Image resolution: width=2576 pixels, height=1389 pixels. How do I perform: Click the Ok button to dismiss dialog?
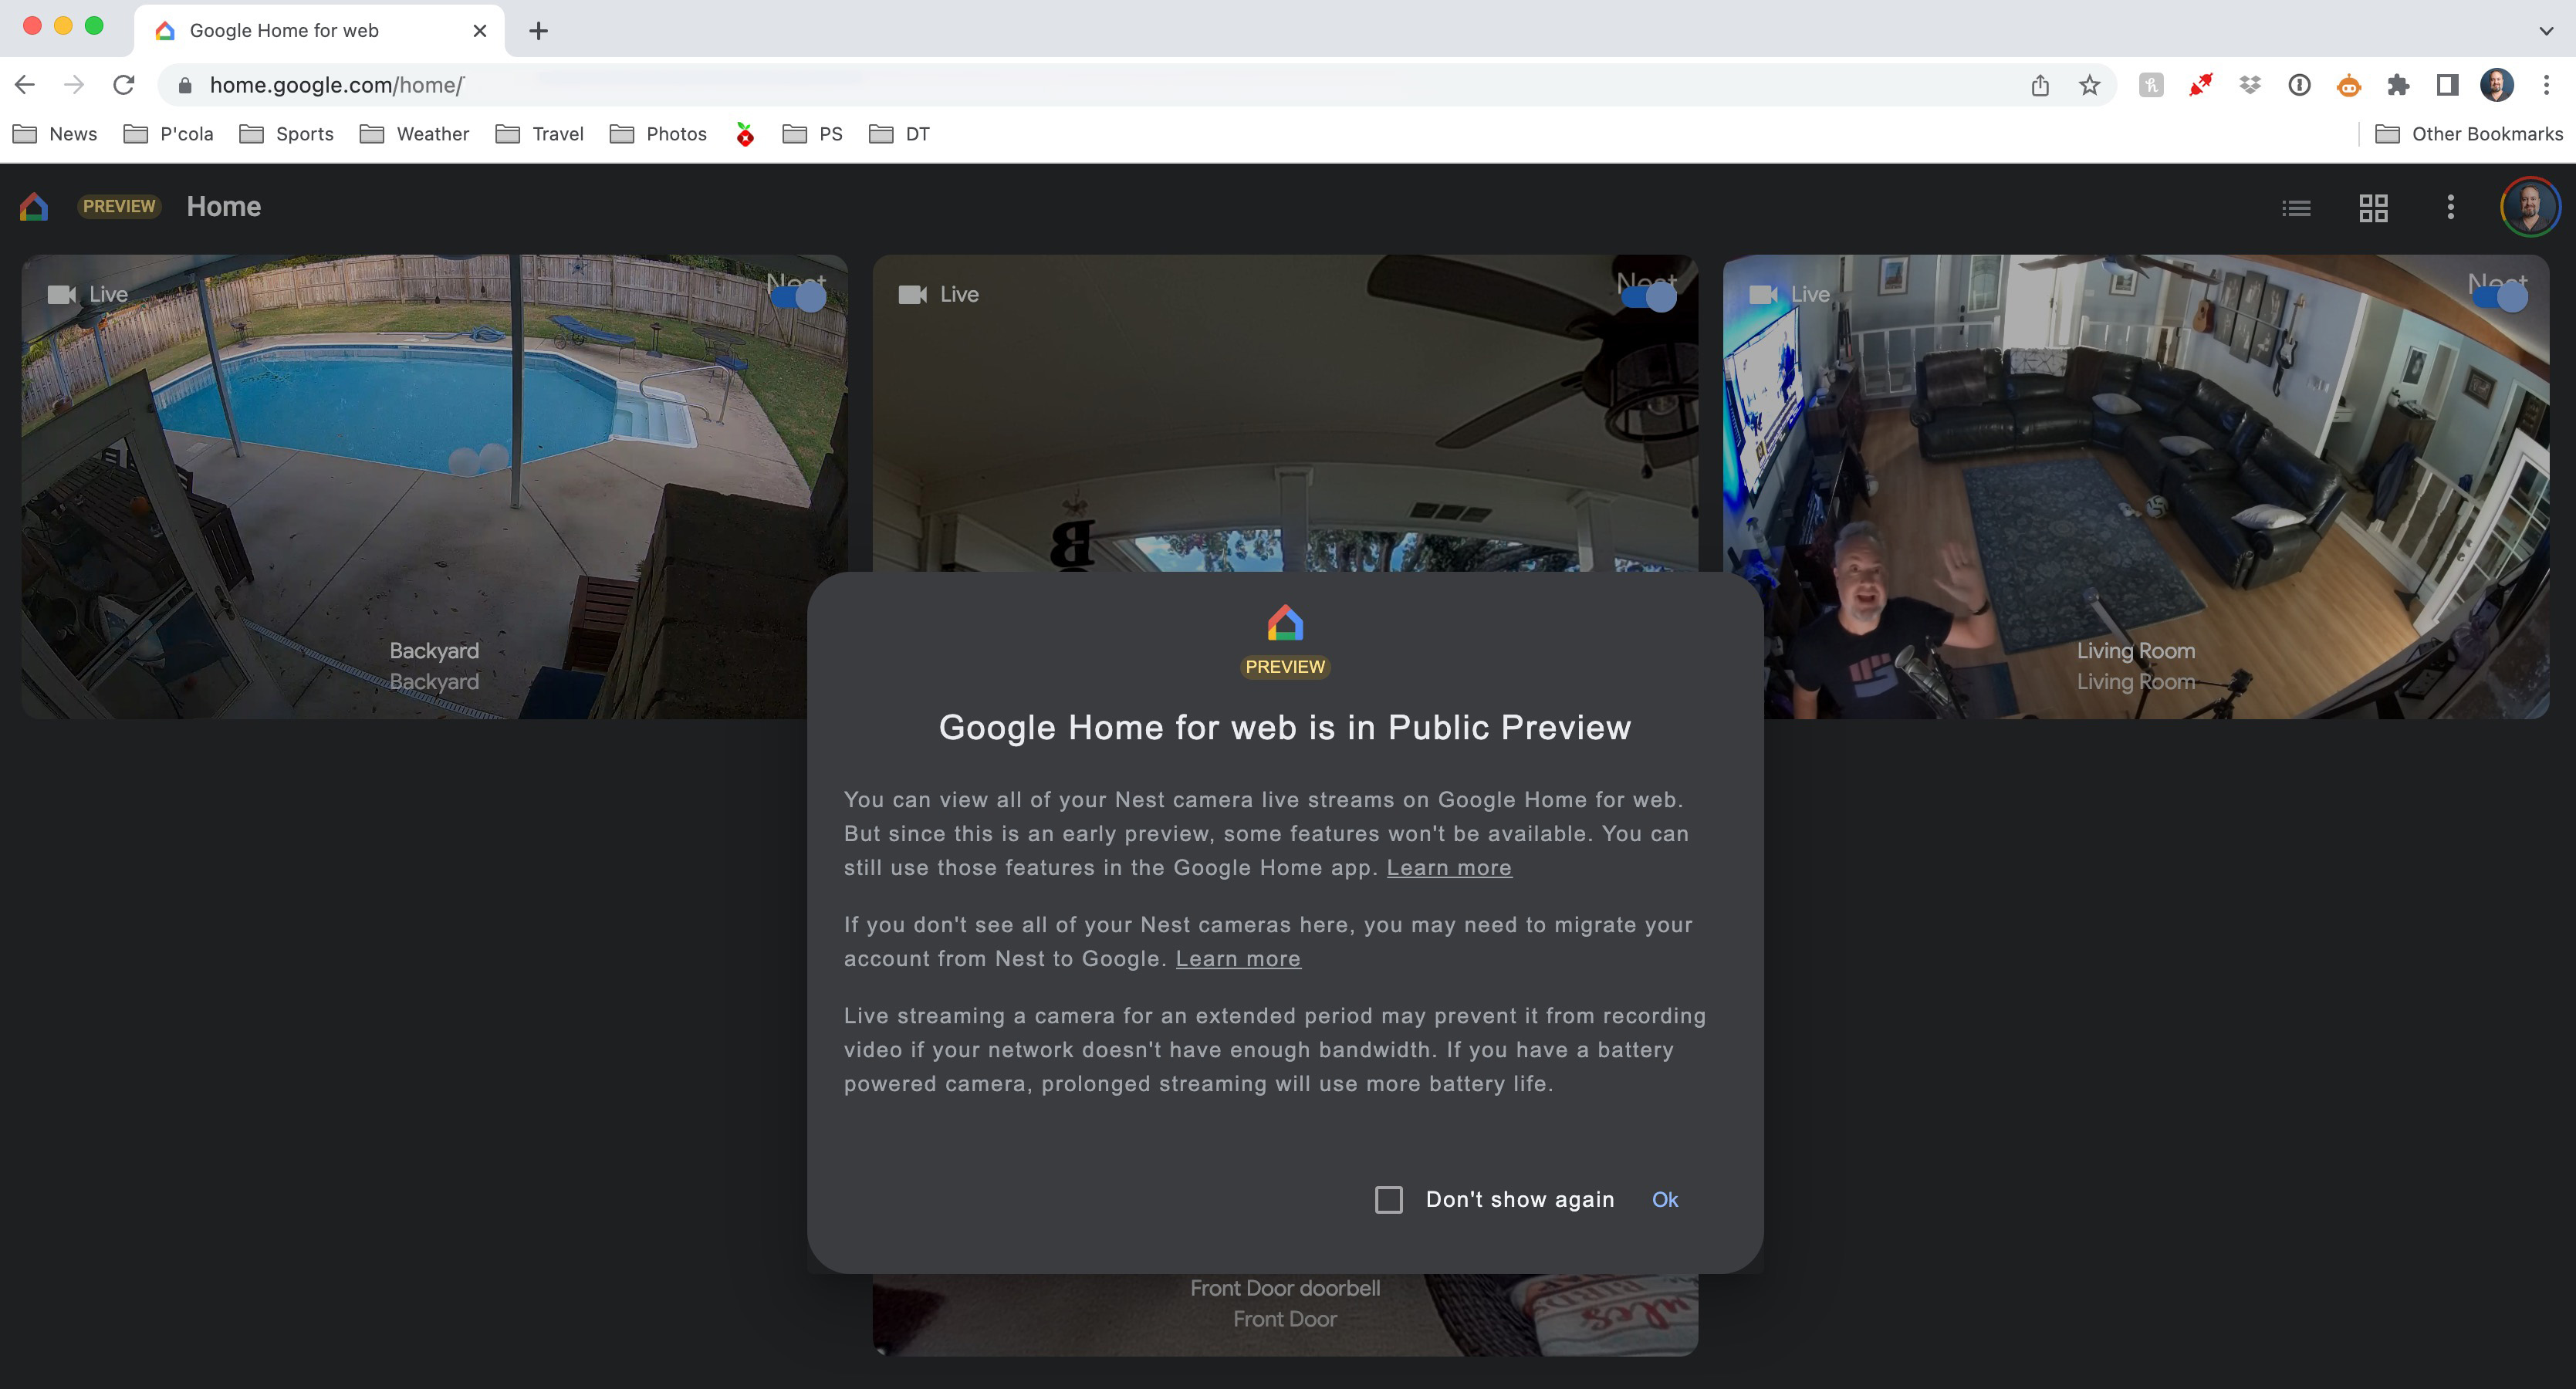point(1665,1199)
